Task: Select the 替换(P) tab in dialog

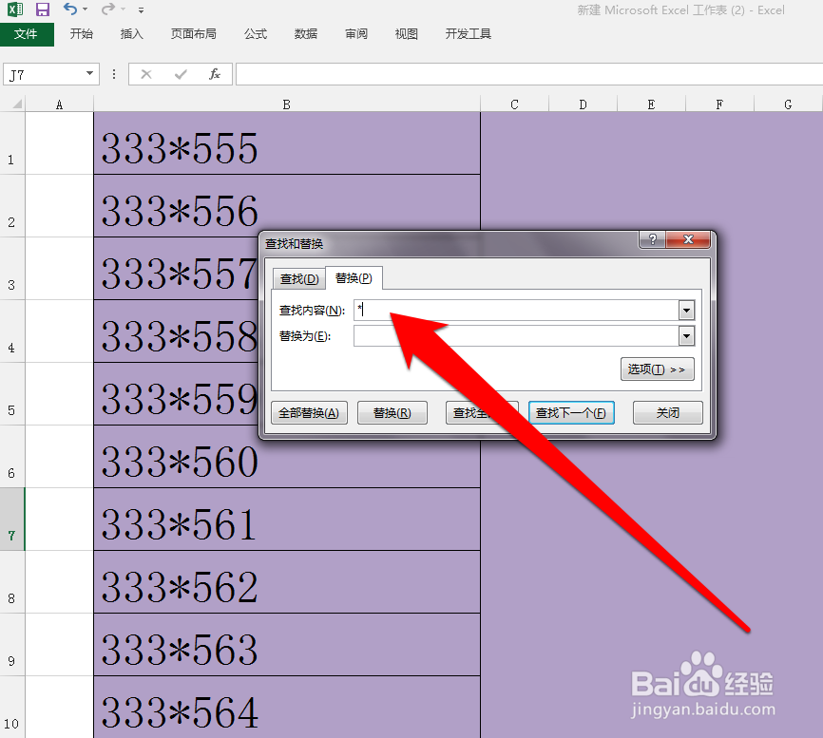Action: pos(354,278)
